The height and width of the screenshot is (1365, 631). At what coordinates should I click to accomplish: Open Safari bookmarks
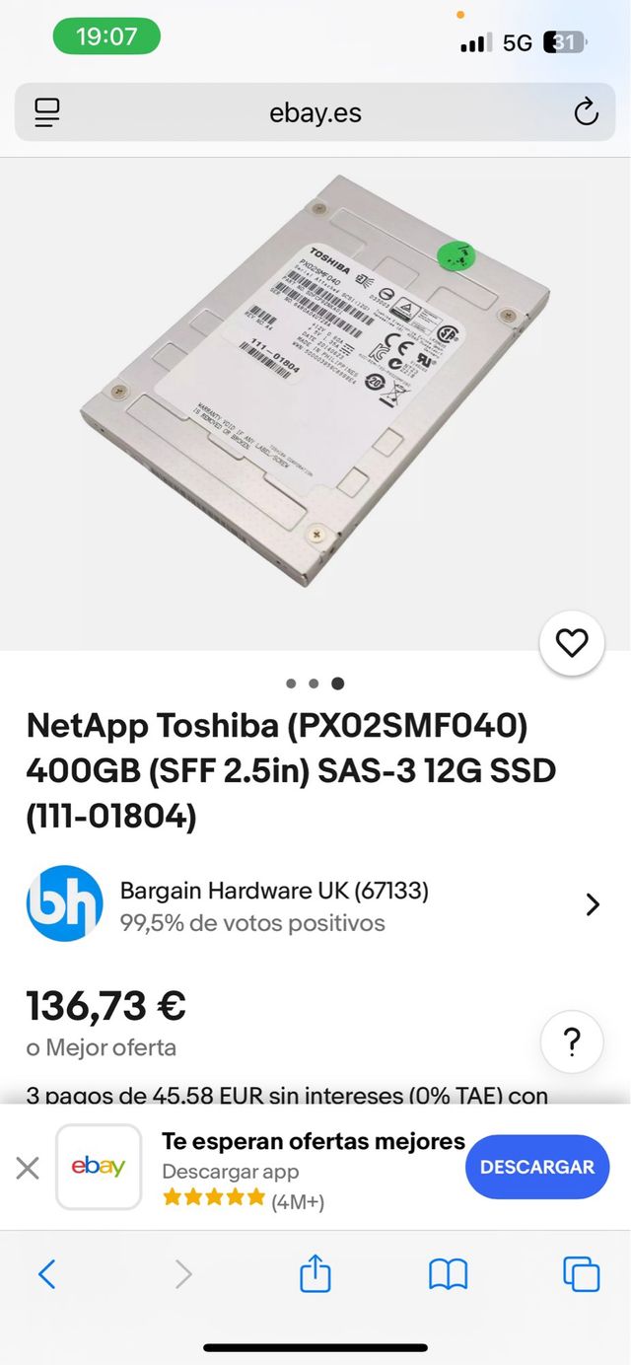[448, 1274]
